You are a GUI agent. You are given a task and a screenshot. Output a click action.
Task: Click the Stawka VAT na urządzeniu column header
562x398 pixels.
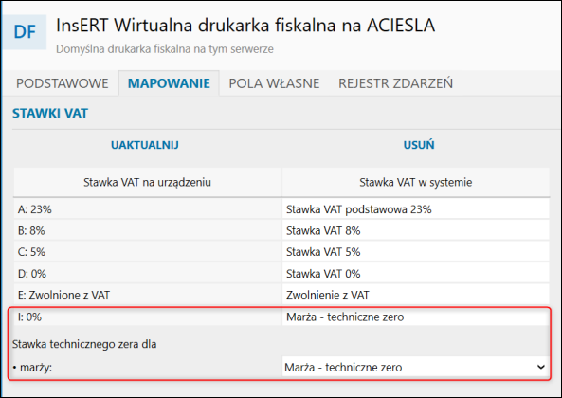coord(147,182)
